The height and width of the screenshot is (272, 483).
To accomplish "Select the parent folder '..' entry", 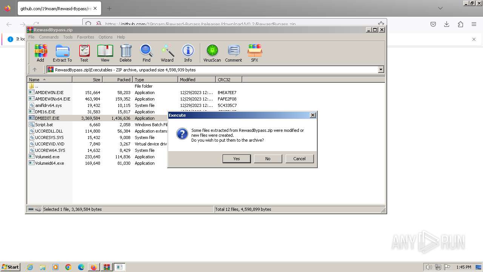I will tap(34, 86).
